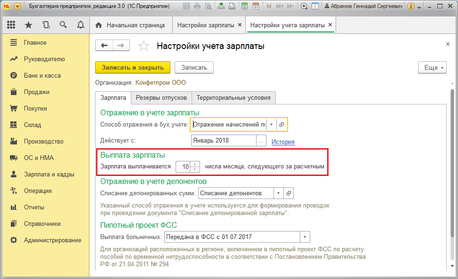Open Зарплата и кадры section
Screen dimensions: 458x279
coord(46,174)
